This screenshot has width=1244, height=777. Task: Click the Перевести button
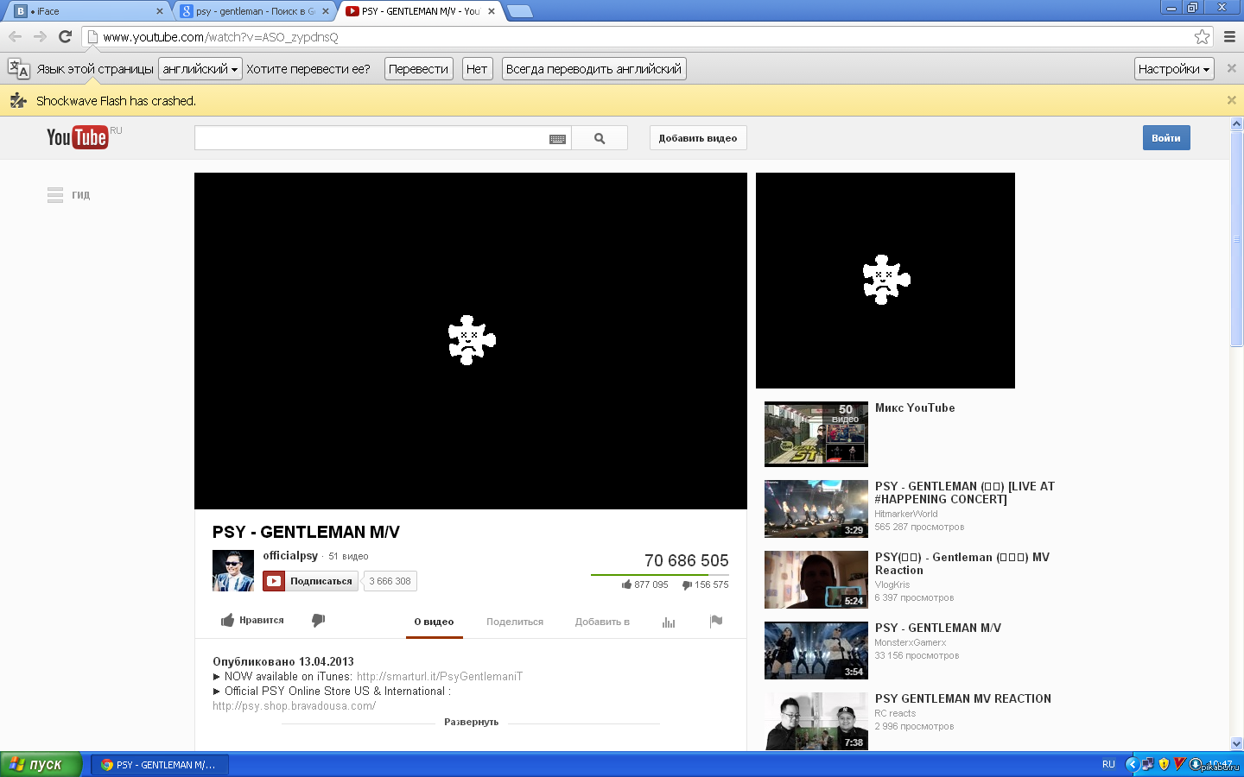pos(418,69)
